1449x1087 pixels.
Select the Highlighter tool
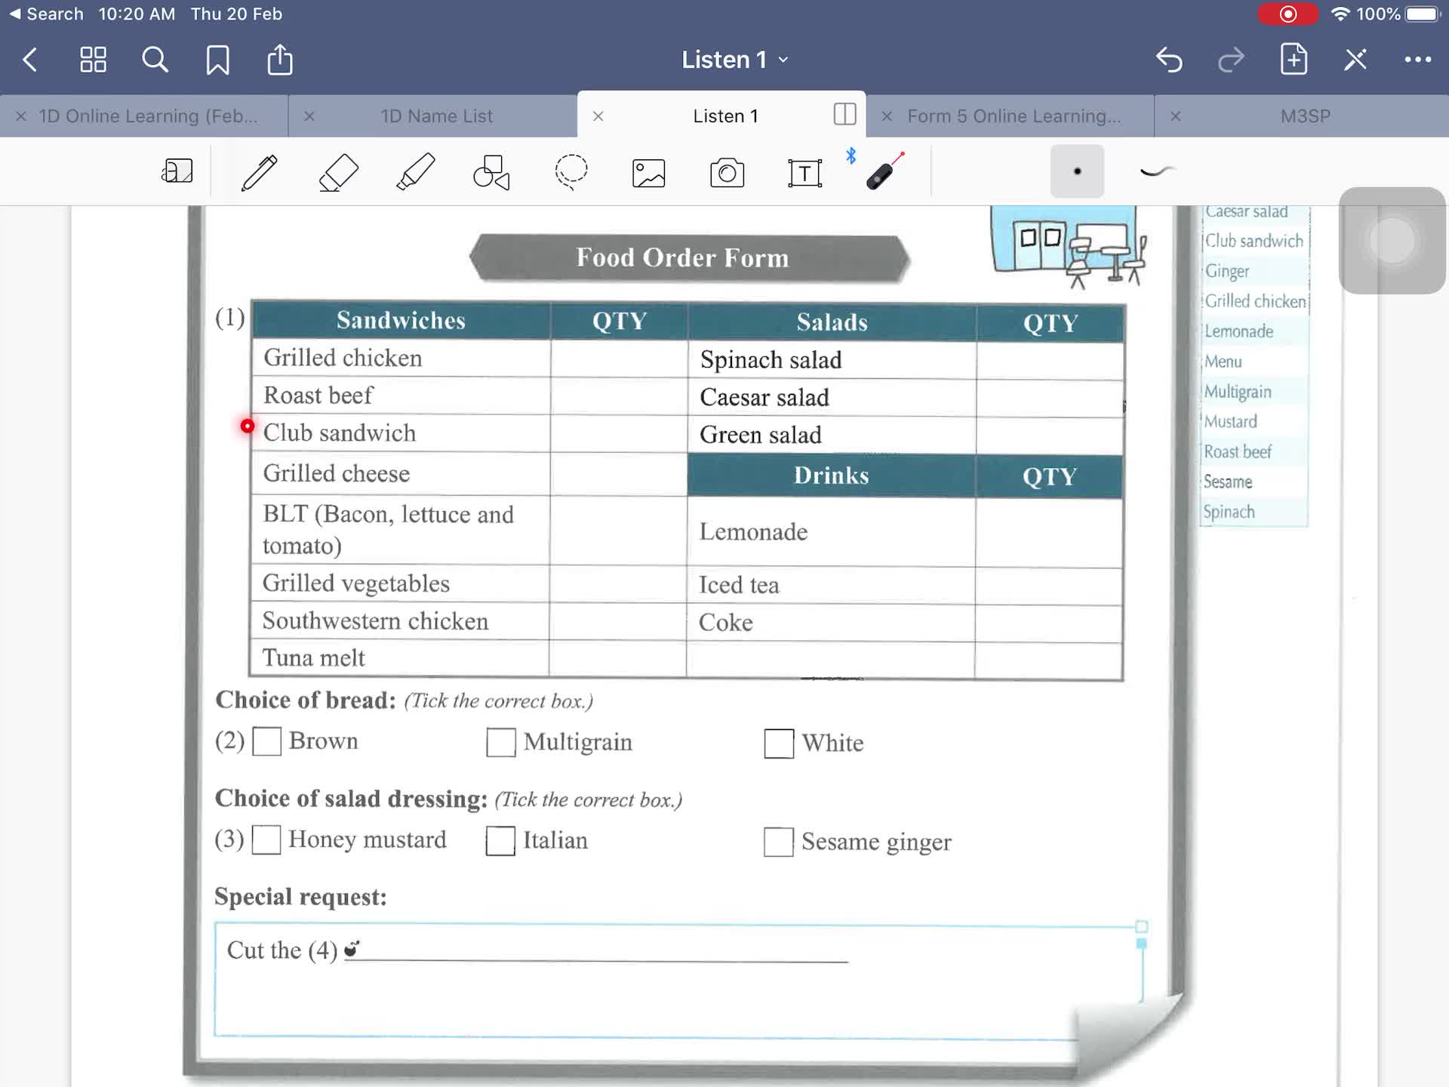coord(416,173)
